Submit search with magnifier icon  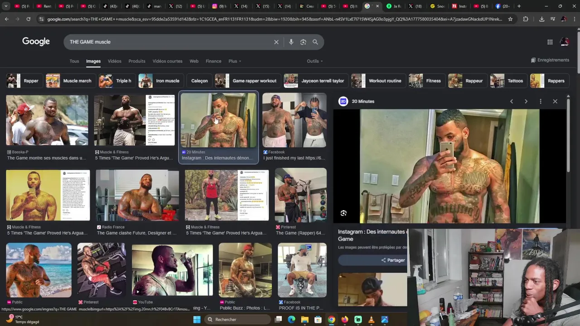coord(315,42)
